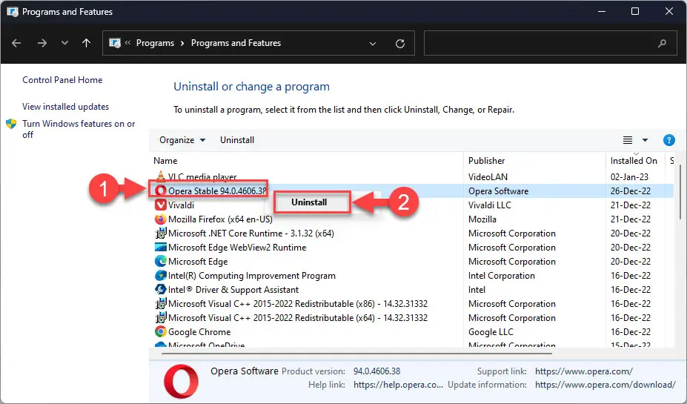The width and height of the screenshot is (687, 404).
Task: Click the Google LLC publisher cell
Action: click(x=491, y=331)
